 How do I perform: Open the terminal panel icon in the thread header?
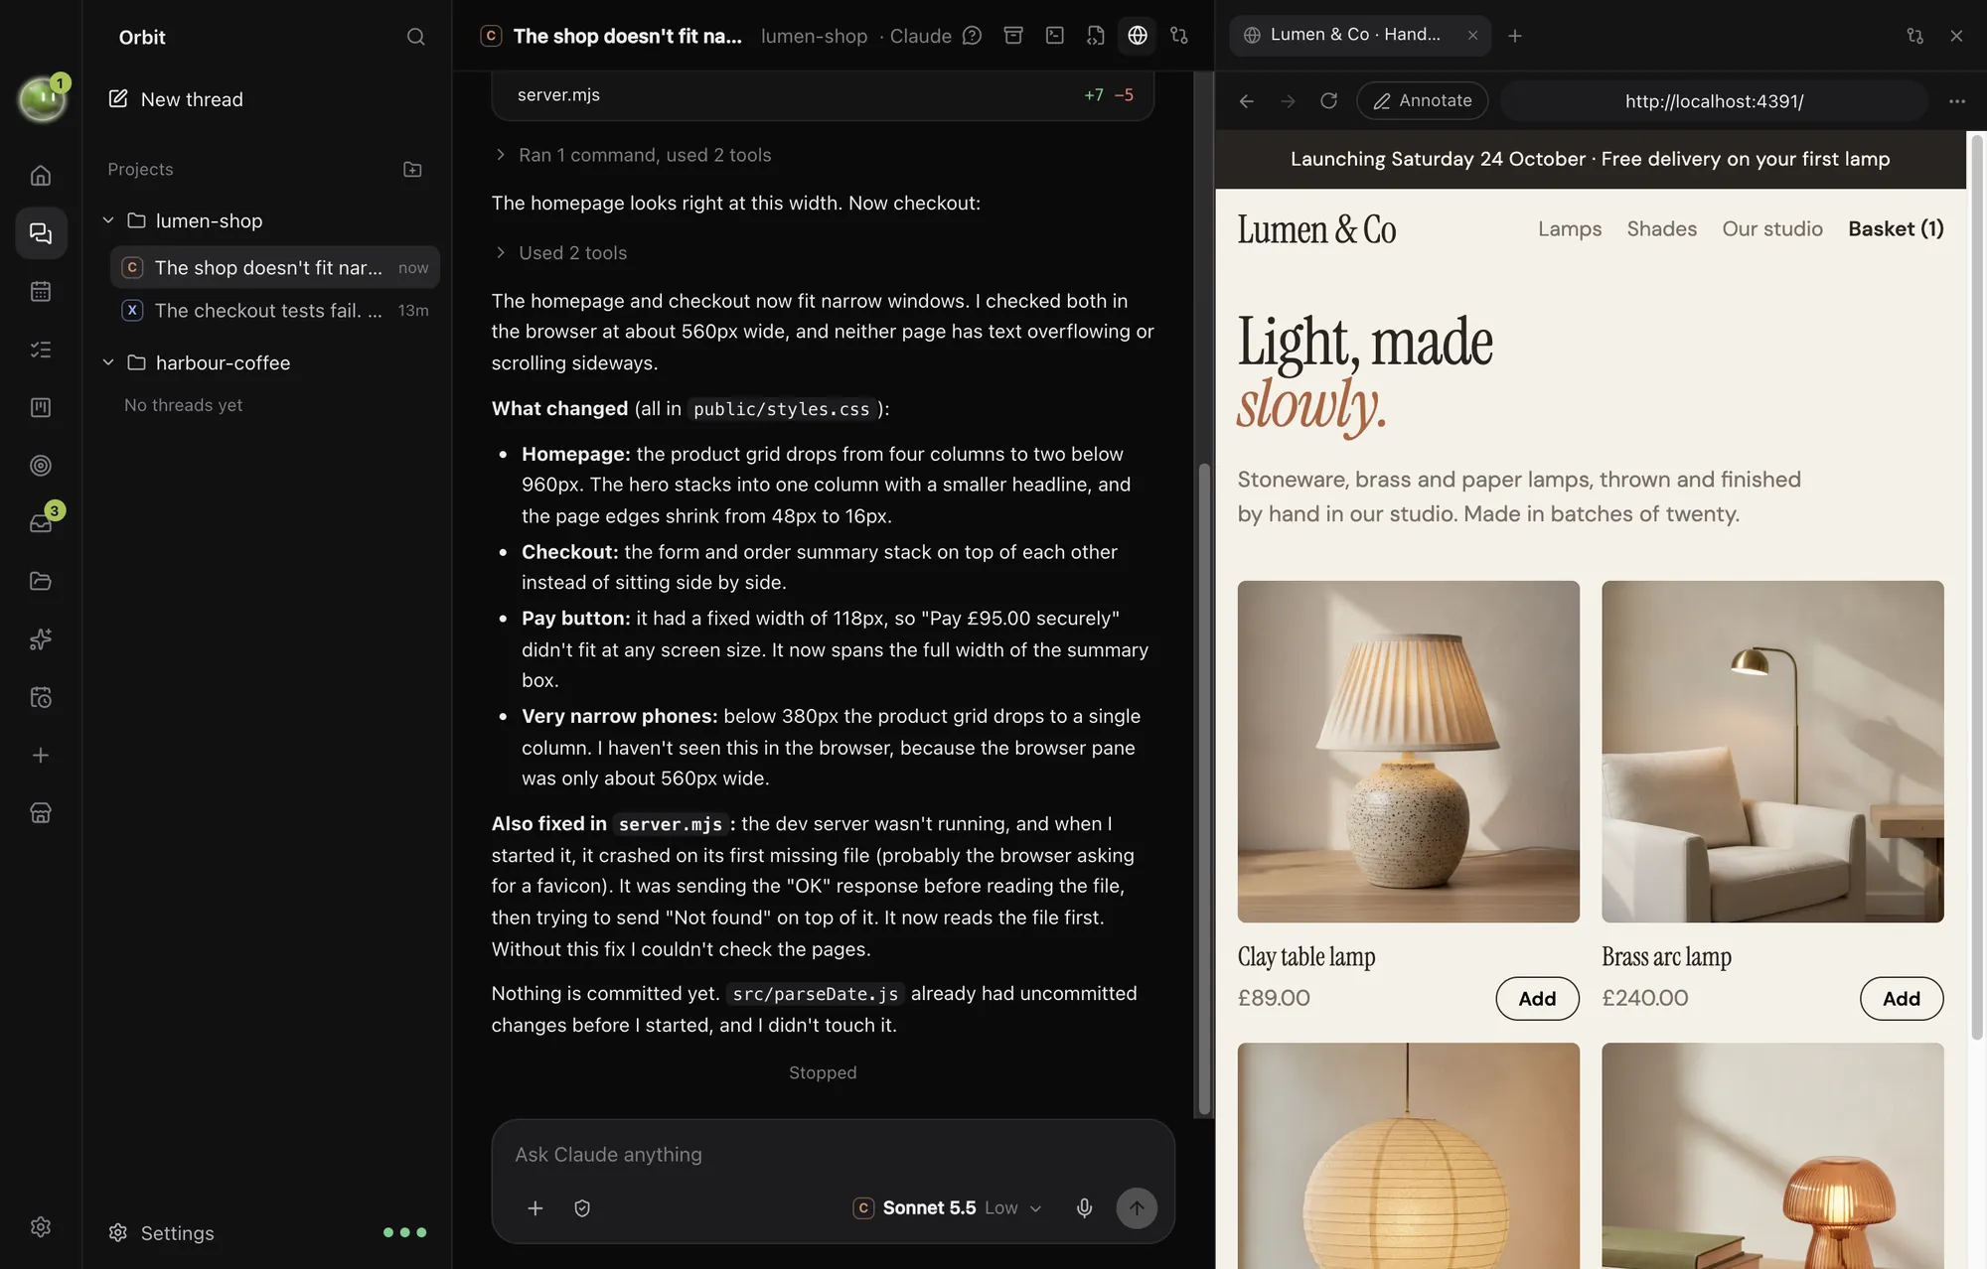[x=1055, y=36]
